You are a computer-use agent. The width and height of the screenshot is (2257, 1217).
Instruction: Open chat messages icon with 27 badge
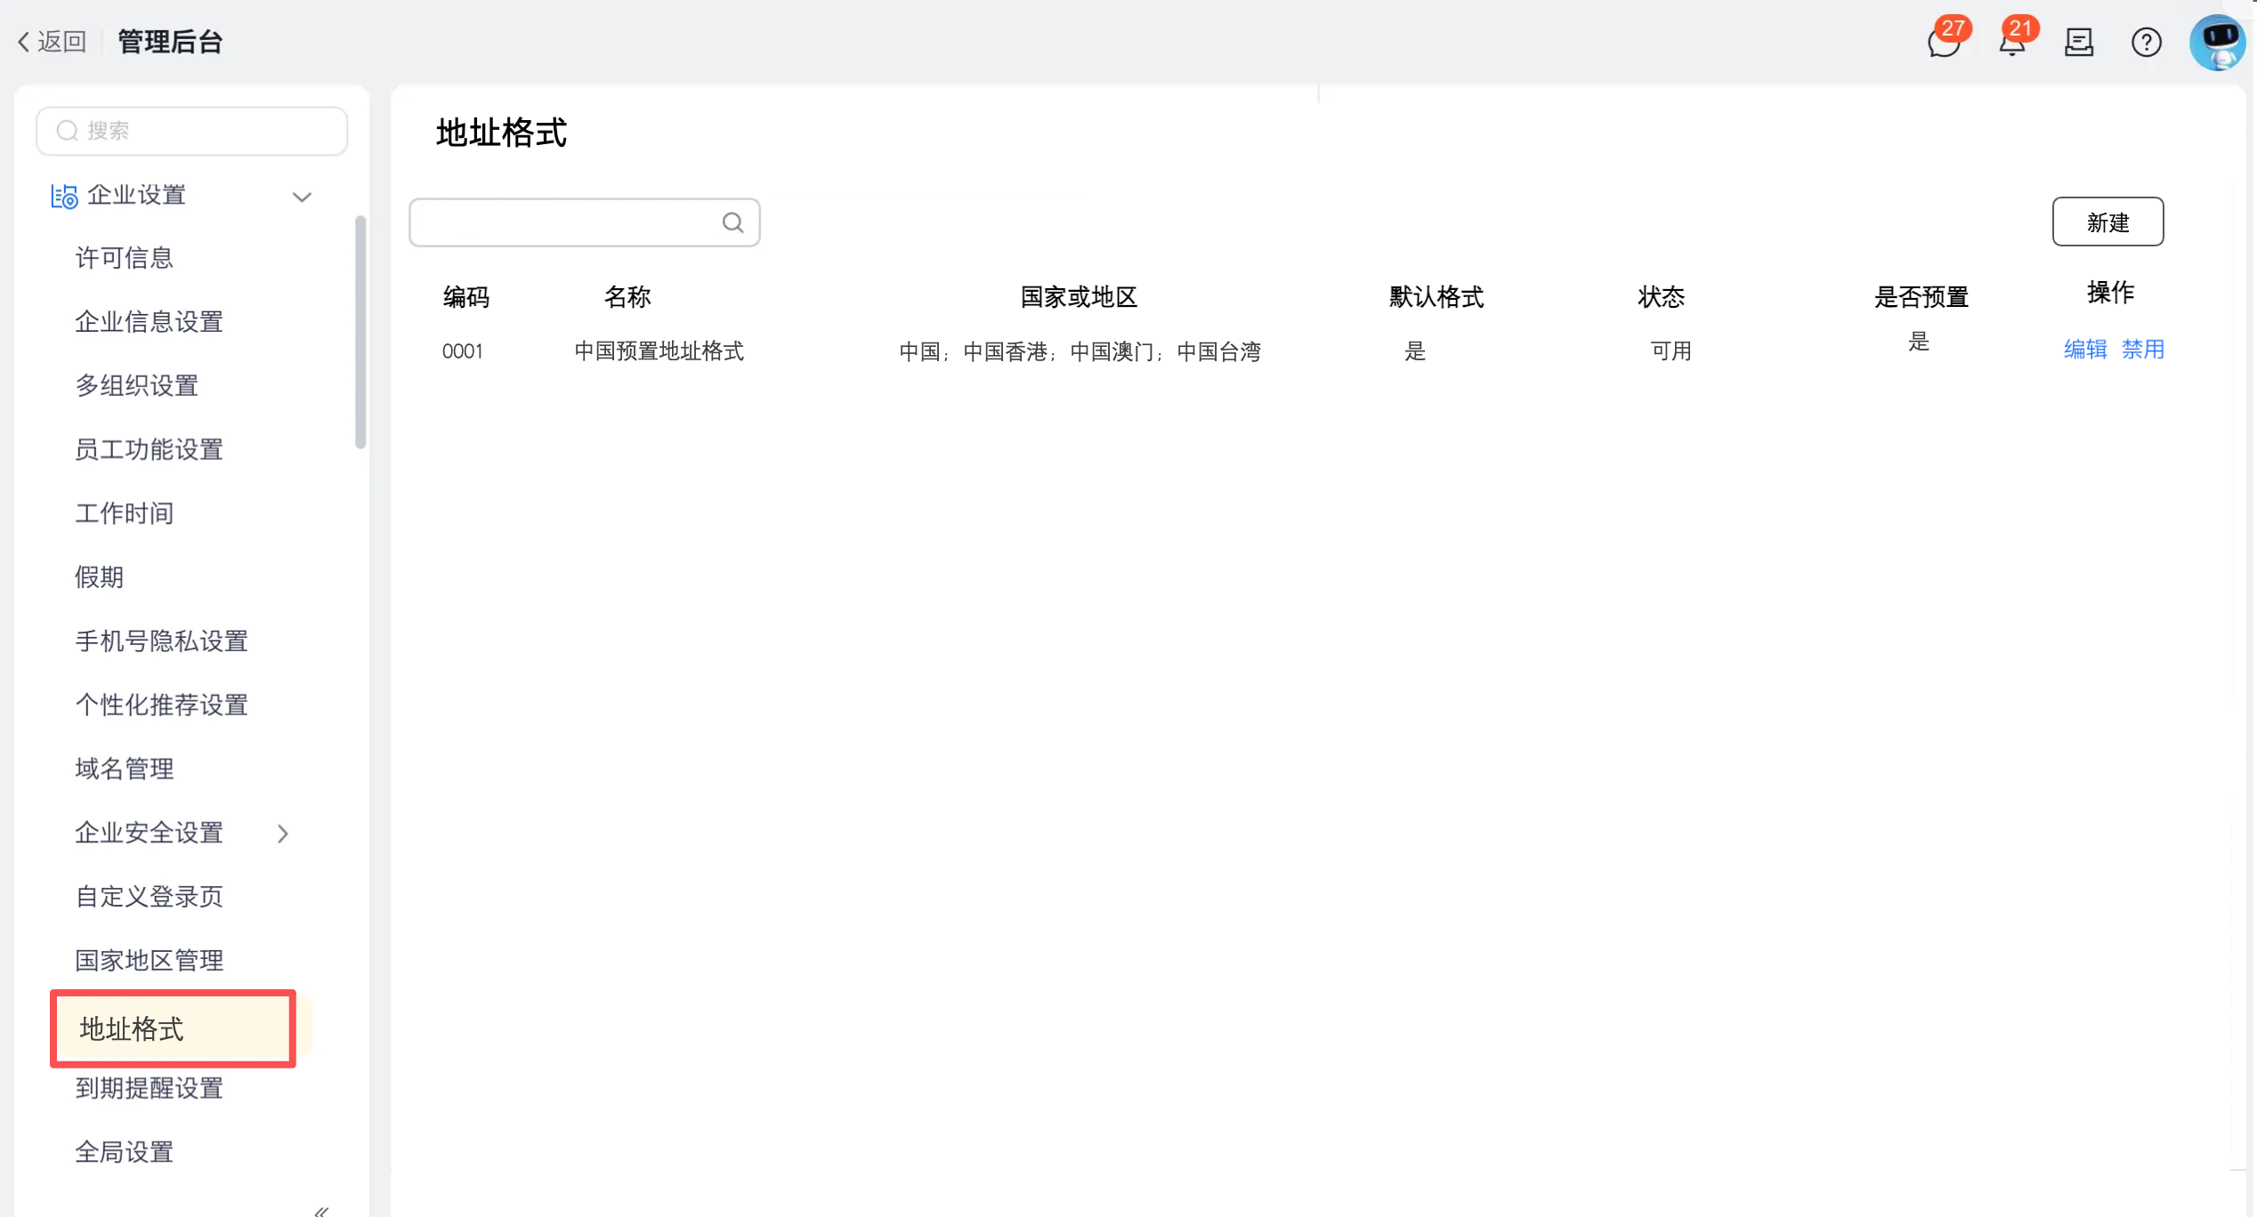pyautogui.click(x=1944, y=42)
